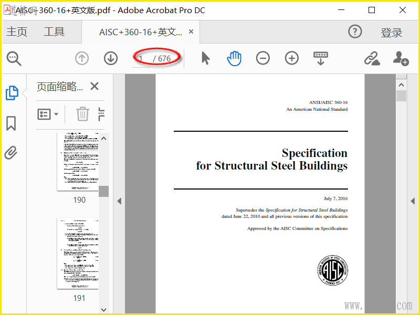Go to previous page arrow
The image size is (420, 315).
[82, 58]
